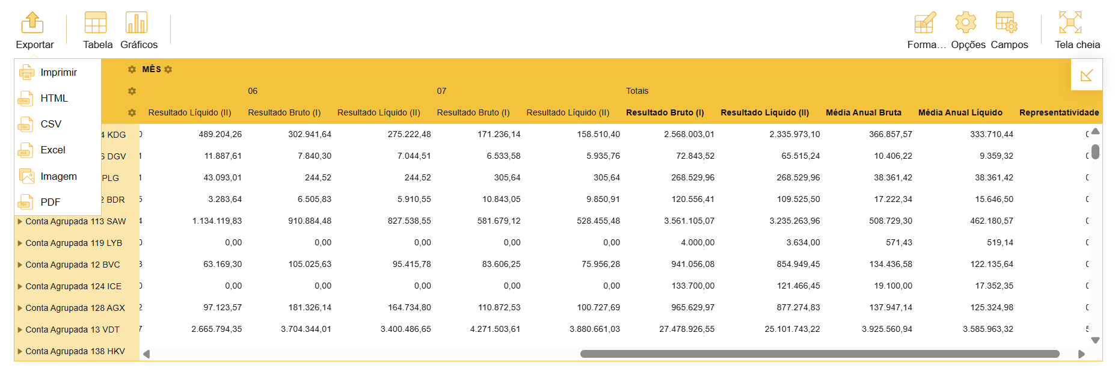Image resolution: width=1115 pixels, height=374 pixels.
Task: Expand Conta Agrupada 128 AGX row
Action: [20, 308]
